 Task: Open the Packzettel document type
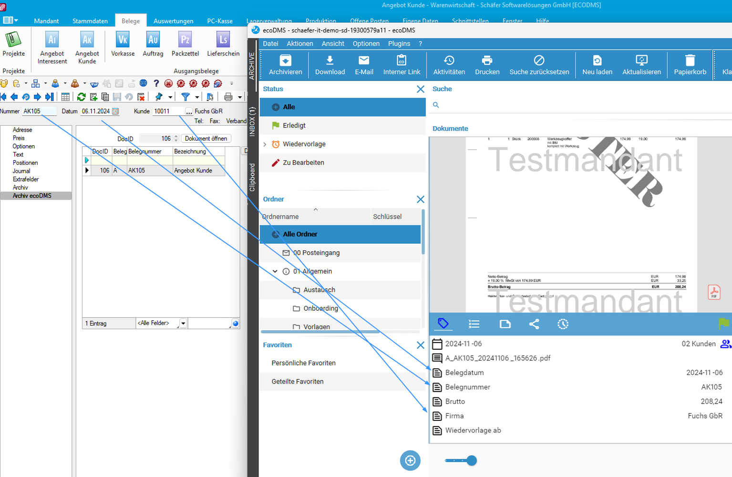185,44
